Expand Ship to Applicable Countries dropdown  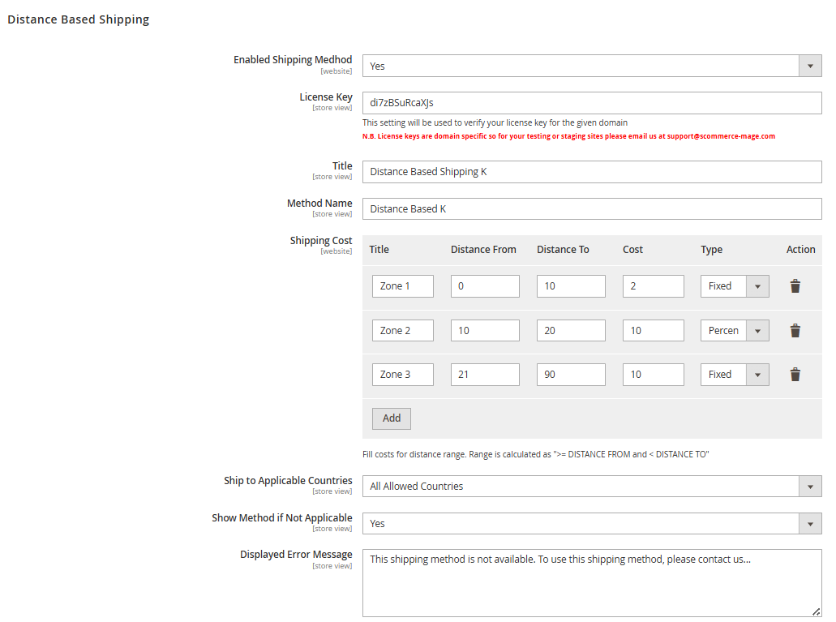[x=591, y=487]
